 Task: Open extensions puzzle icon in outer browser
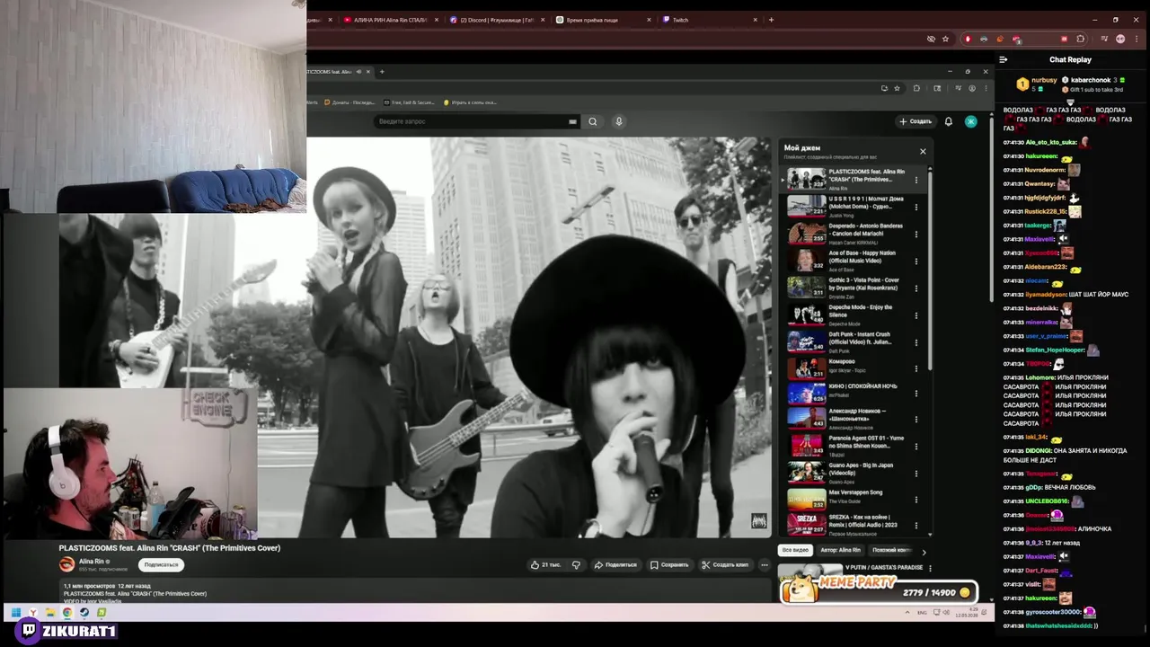1080,39
